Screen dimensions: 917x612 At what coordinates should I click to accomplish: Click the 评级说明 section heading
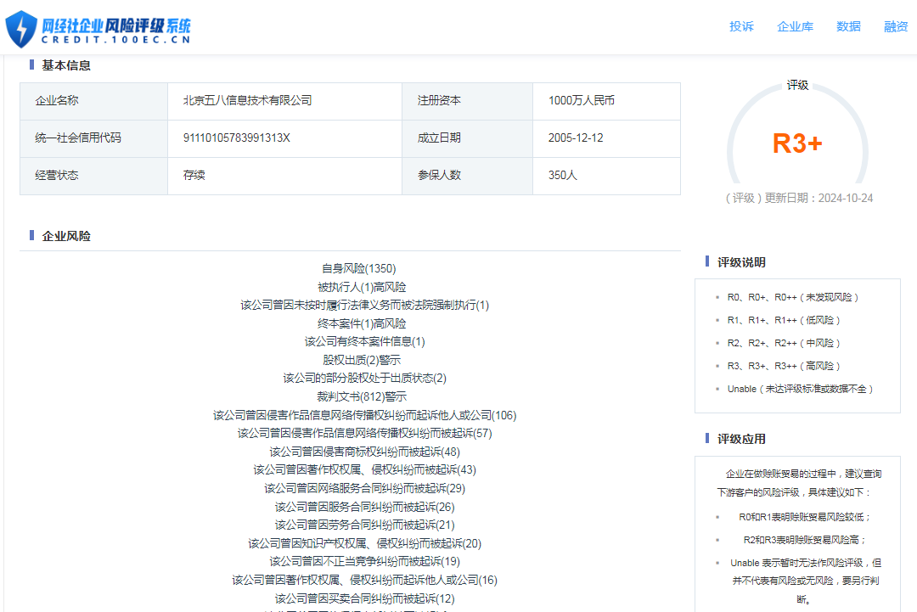741,262
